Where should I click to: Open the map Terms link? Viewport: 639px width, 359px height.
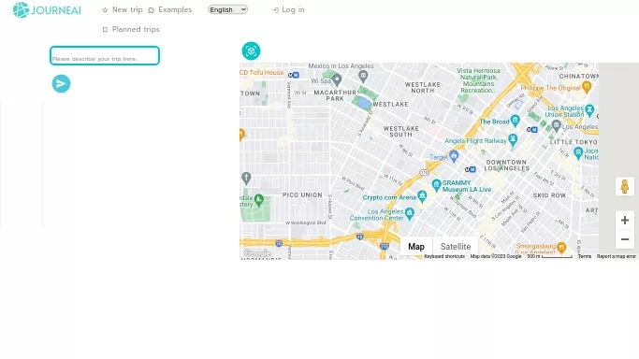585,256
